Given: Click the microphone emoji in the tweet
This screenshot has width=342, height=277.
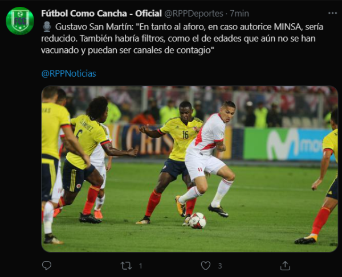Looking at the screenshot, I should tap(47, 27).
